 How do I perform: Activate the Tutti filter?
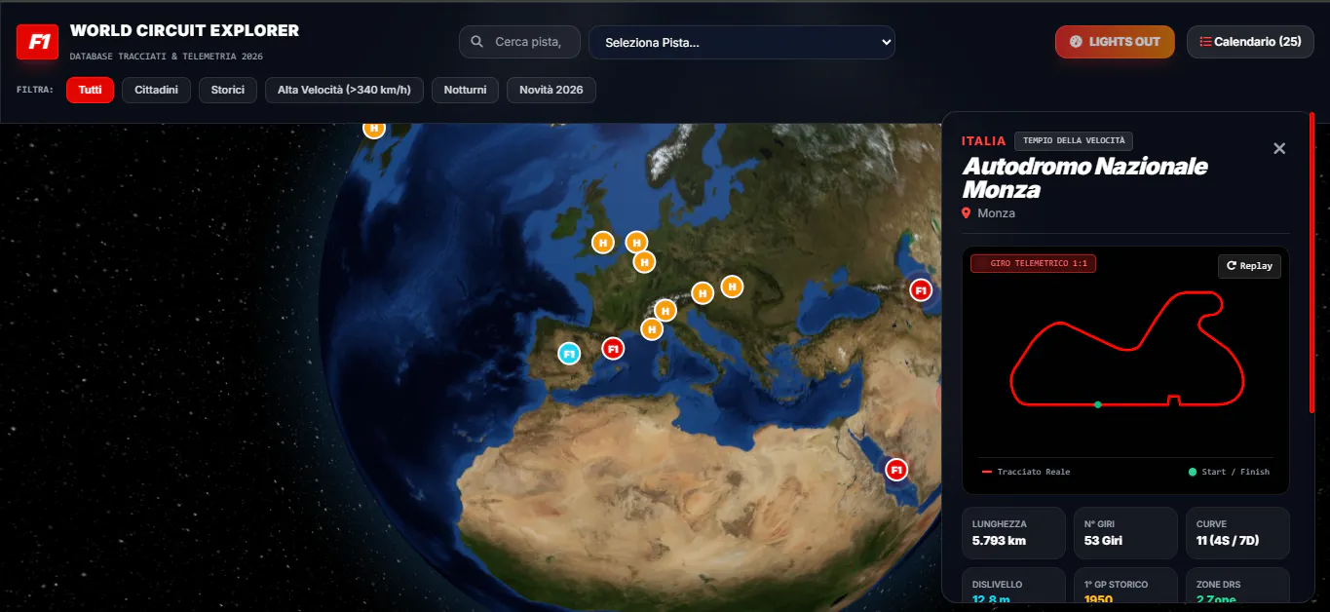pyautogui.click(x=90, y=90)
